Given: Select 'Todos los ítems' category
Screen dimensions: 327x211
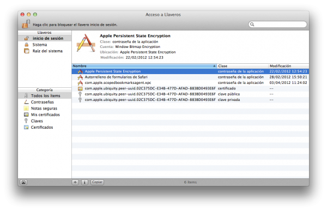Looking at the screenshot, I should [x=45, y=95].
